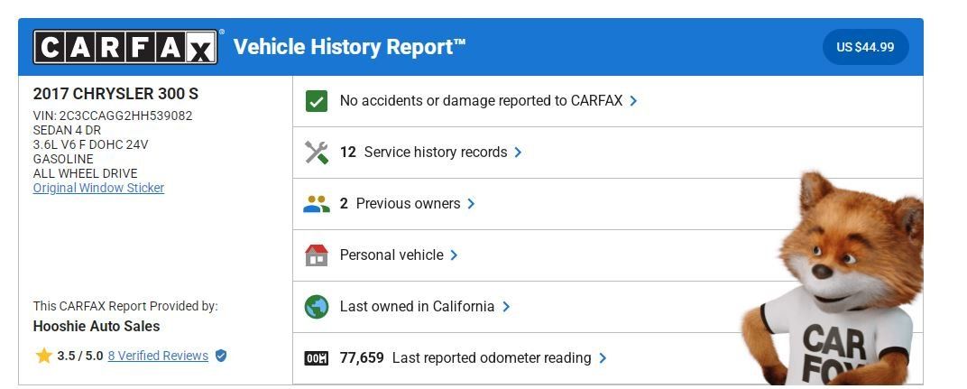Click the green checkmark no-accidents icon
The image size is (967, 389).
(317, 101)
